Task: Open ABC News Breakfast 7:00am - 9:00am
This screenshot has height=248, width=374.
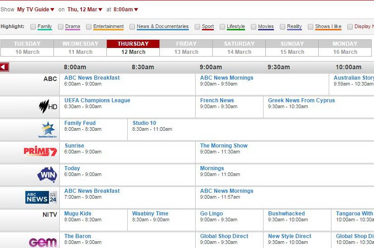Action: coord(92,191)
